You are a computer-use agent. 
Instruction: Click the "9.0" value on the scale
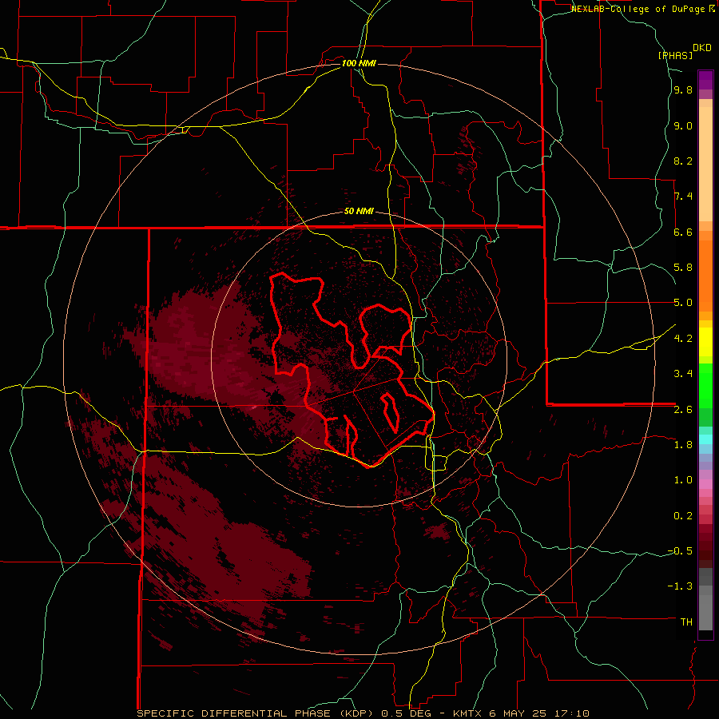tap(683, 126)
